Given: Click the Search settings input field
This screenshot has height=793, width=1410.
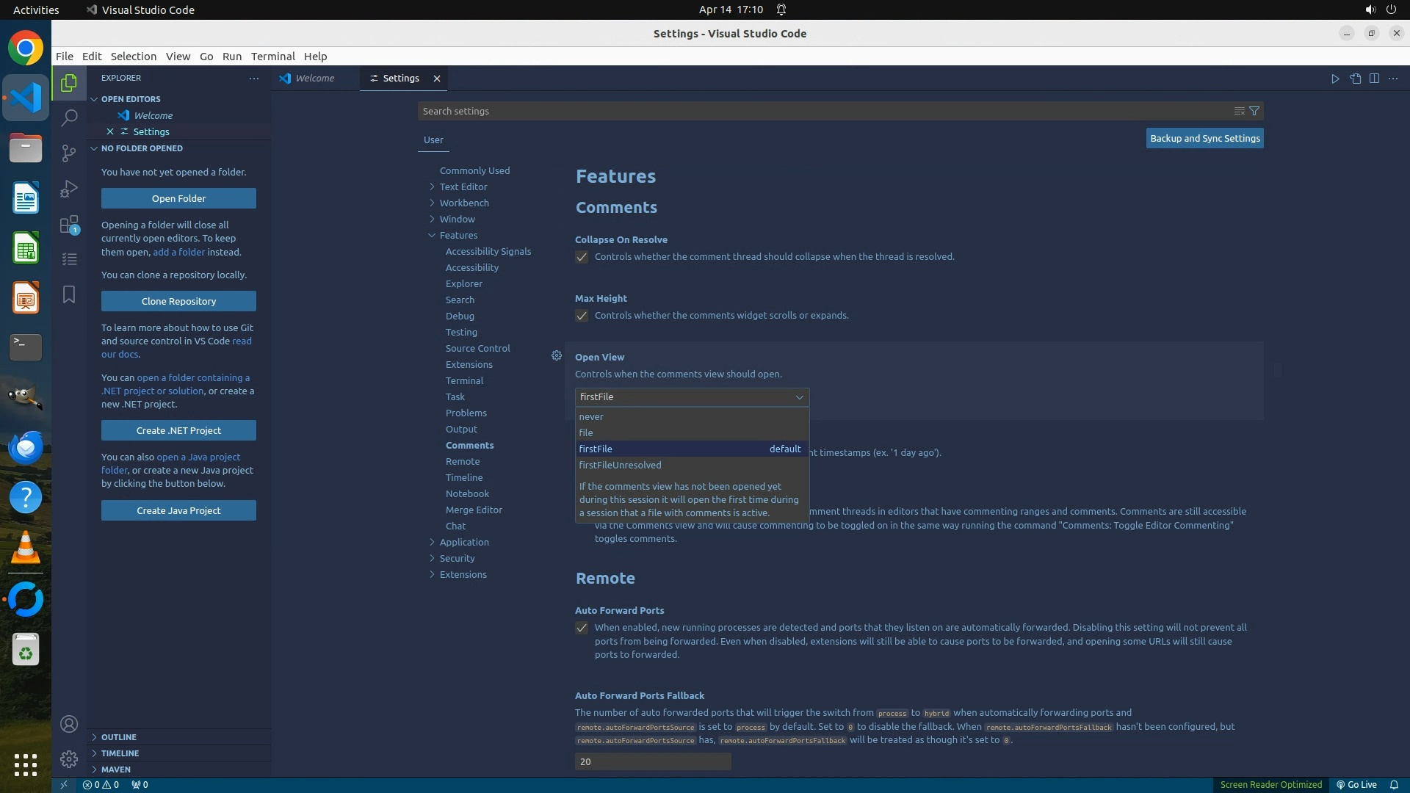Looking at the screenshot, I should 822,111.
